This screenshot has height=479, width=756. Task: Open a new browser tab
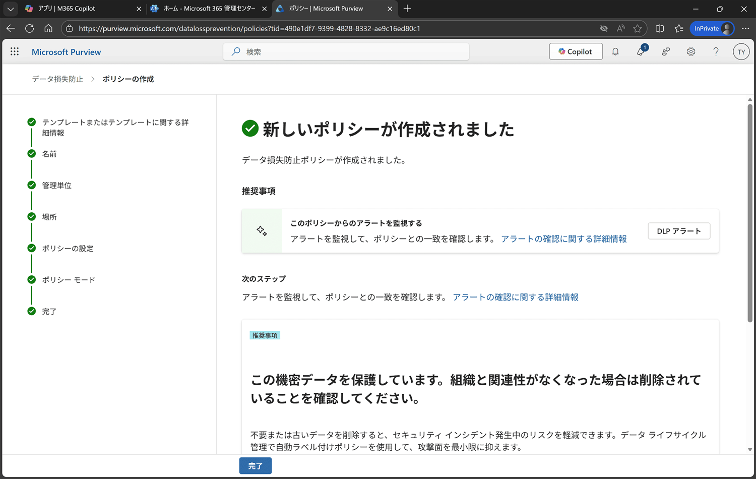407,9
